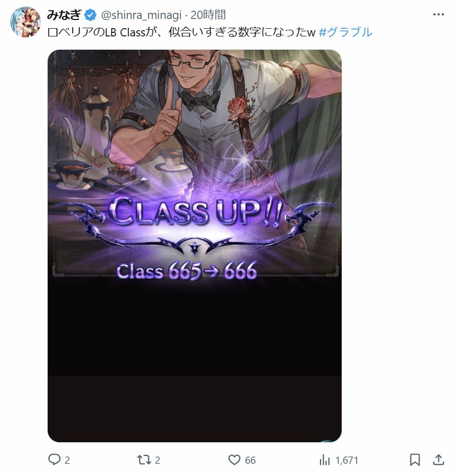Click the display name みなぎ
455x474 pixels.
(64, 15)
